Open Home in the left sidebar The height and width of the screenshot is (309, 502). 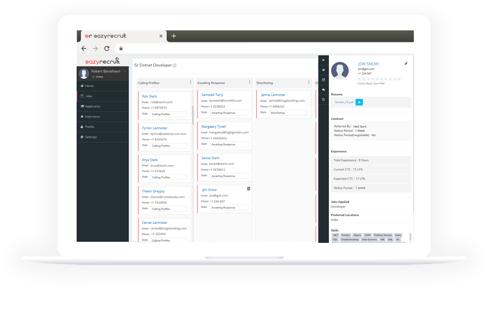(102, 86)
